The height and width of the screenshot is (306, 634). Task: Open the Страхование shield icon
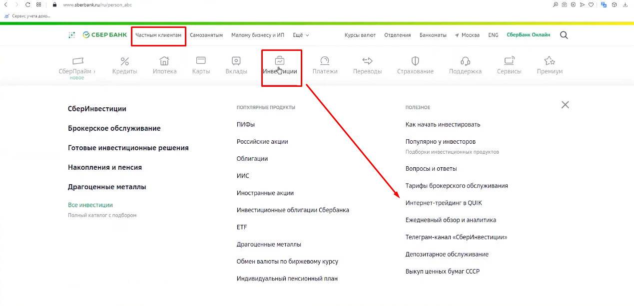(x=415, y=61)
